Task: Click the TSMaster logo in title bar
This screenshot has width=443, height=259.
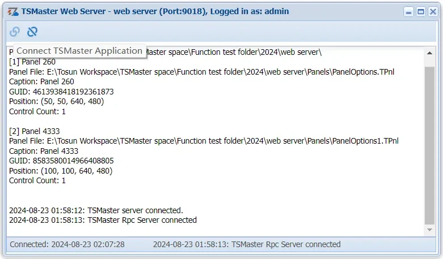Action: (x=13, y=11)
